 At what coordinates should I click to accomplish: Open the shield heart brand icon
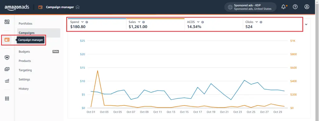[x=7, y=58]
